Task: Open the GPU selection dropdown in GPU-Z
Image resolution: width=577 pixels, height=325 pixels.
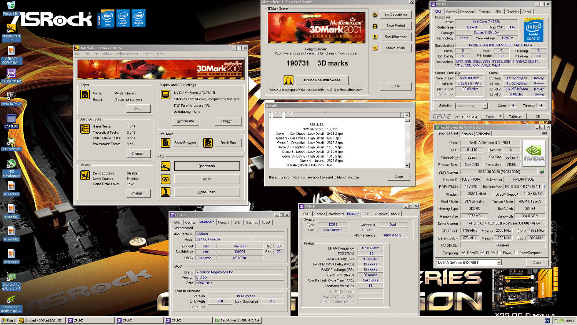Action: pos(499,263)
